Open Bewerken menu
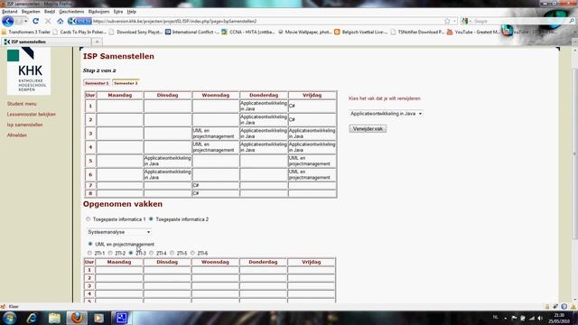 click(31, 12)
